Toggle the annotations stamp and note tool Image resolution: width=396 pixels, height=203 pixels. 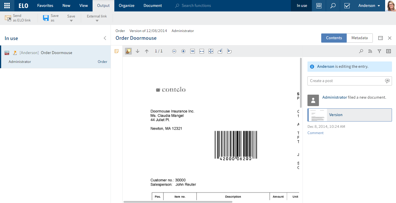(x=128, y=51)
